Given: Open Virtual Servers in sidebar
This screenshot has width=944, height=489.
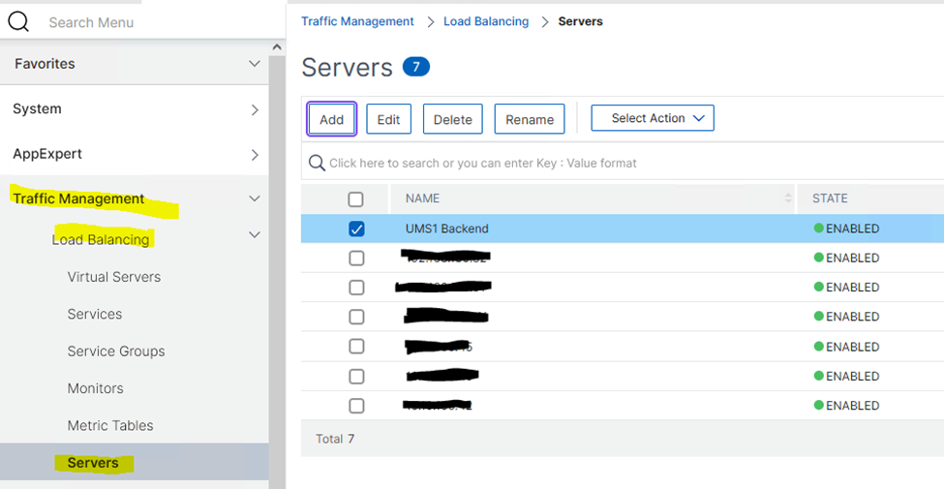Looking at the screenshot, I should [x=114, y=277].
